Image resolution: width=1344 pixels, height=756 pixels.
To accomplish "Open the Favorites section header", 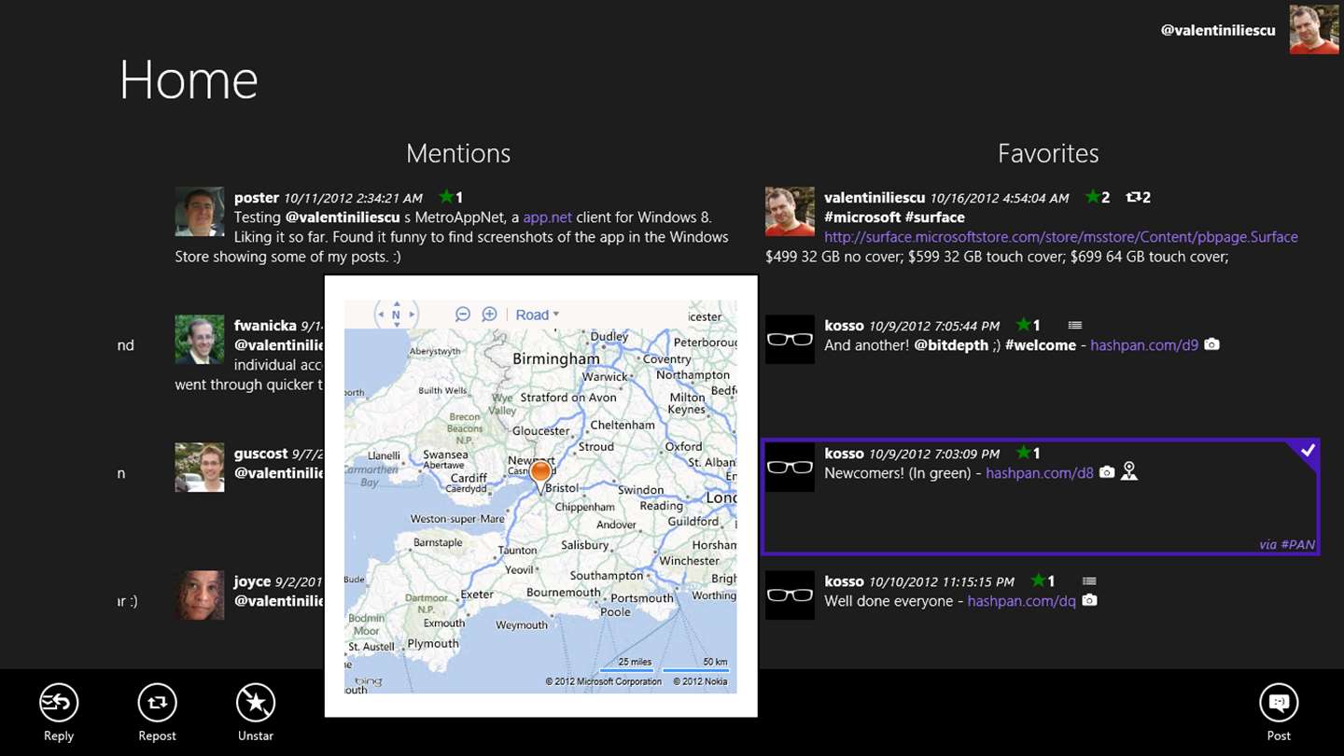I will 1047,153.
